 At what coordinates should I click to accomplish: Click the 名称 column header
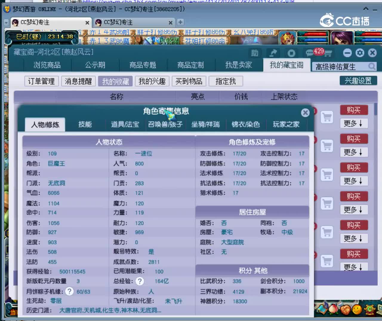click(x=116, y=97)
